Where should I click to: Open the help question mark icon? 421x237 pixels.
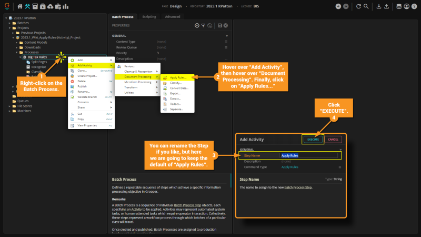pyautogui.click(x=414, y=6)
